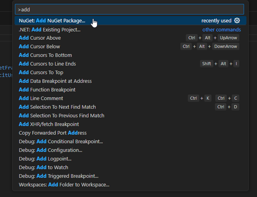Run Add Cursor Below command
This screenshot has width=257, height=197.
click(x=130, y=46)
